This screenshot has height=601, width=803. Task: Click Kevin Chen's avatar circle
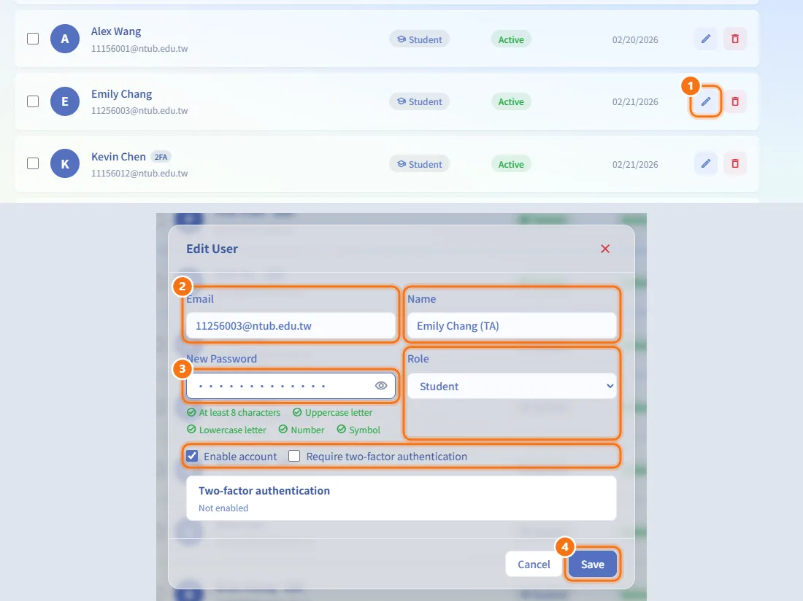[x=65, y=163]
